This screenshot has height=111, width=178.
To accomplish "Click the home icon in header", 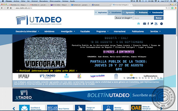I will coord(138,24).
